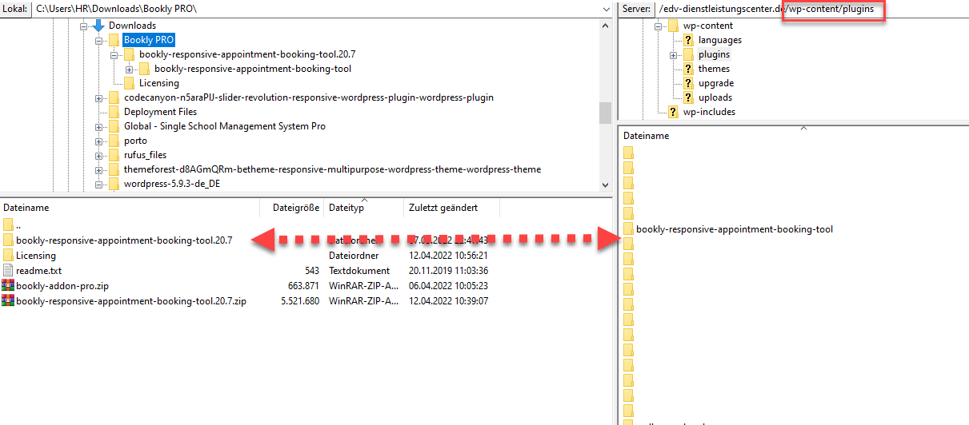The image size is (969, 425).
Task: Click the rufus_files folder icon
Action: coord(114,155)
